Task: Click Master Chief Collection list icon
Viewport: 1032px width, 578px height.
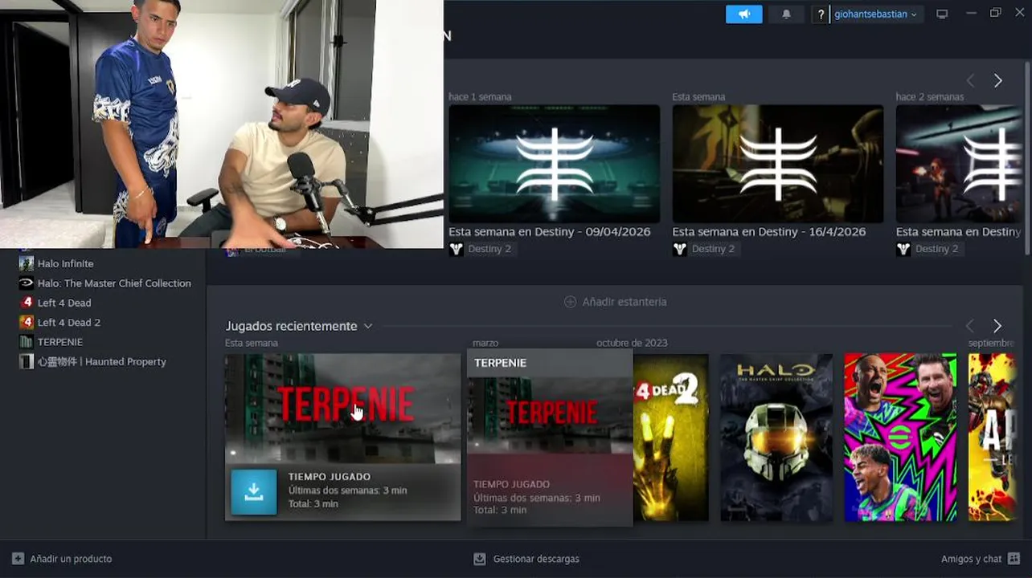Action: [27, 283]
